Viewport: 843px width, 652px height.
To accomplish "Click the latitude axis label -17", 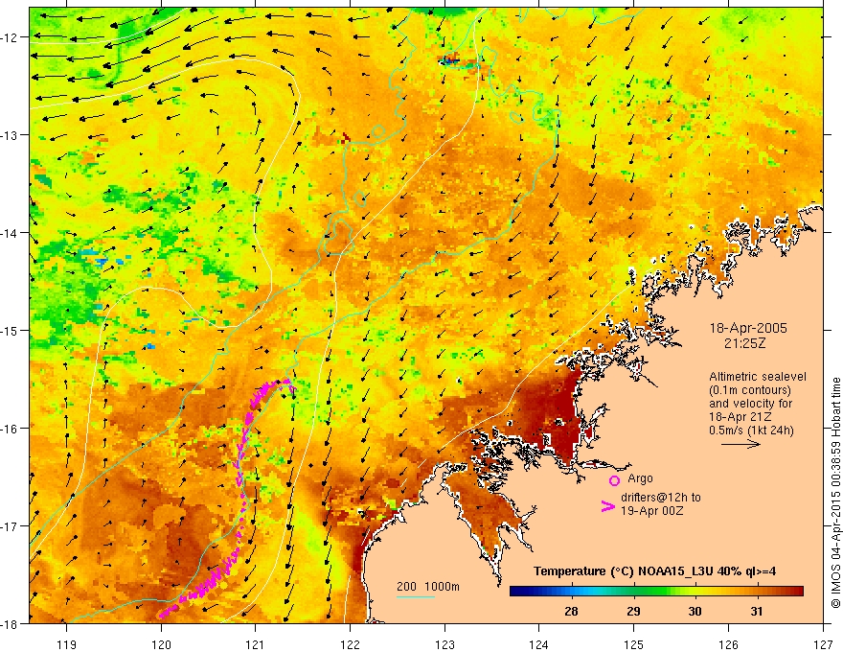I will (x=10, y=525).
